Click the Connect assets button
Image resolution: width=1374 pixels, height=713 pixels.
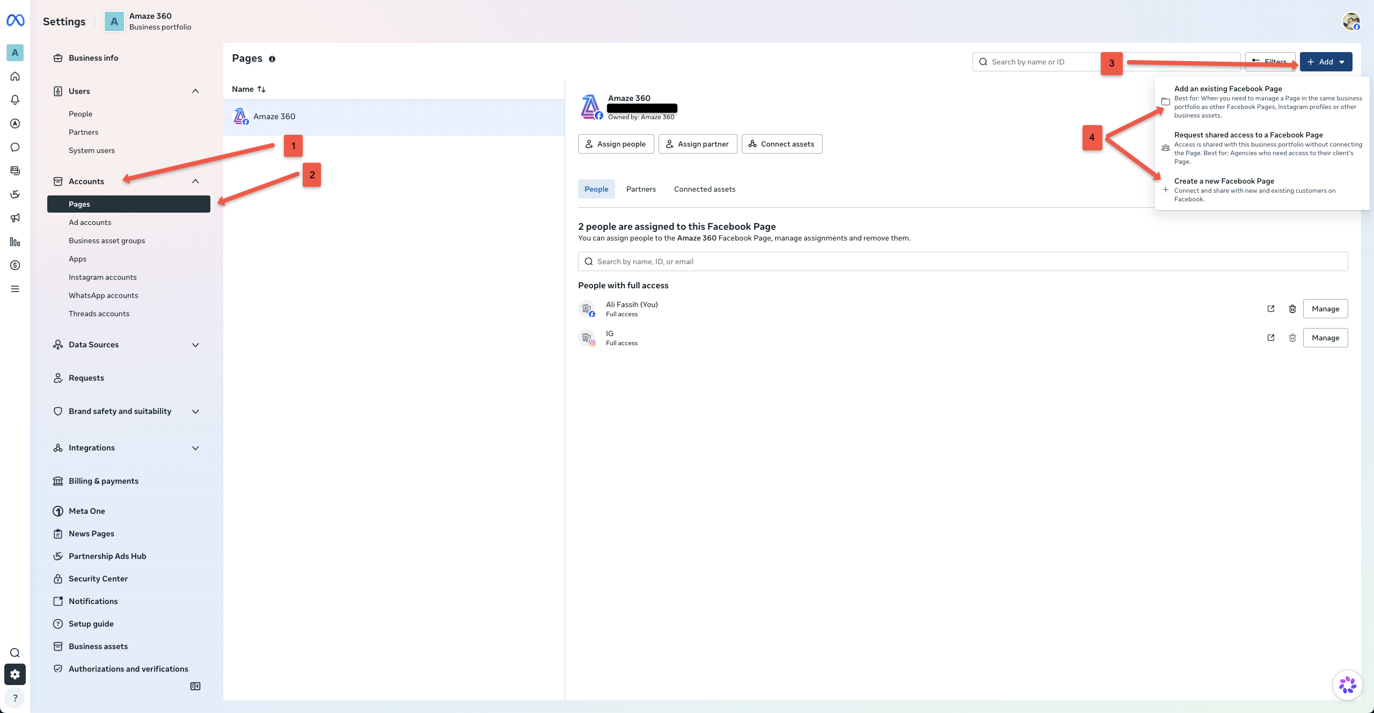click(782, 144)
